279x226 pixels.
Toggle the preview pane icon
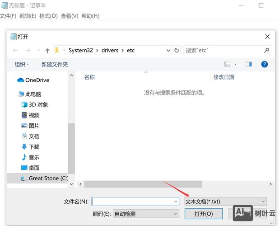coord(248,65)
